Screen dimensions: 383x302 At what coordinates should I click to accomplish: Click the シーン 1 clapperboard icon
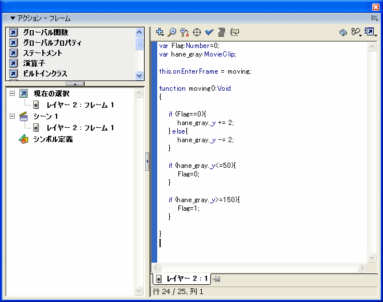point(23,116)
